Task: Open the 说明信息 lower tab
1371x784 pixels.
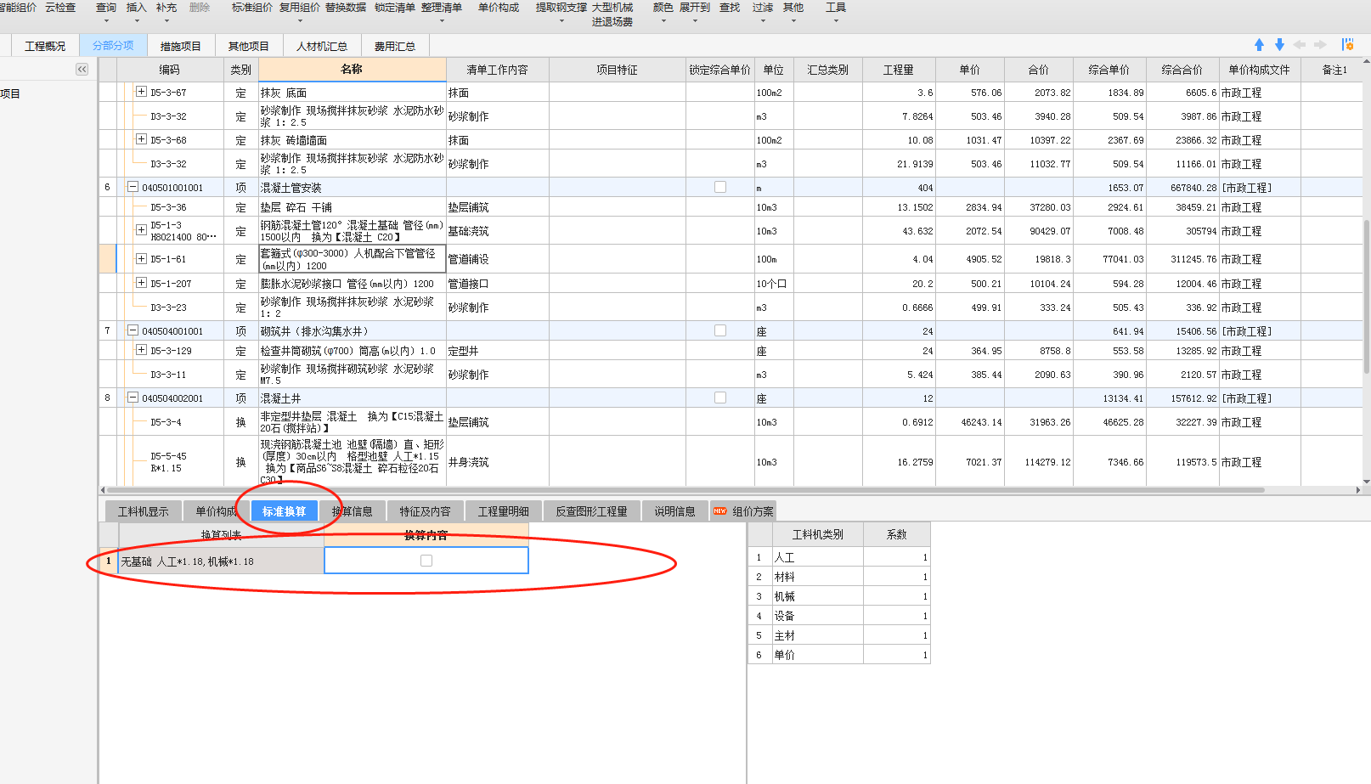Action: pos(674,511)
